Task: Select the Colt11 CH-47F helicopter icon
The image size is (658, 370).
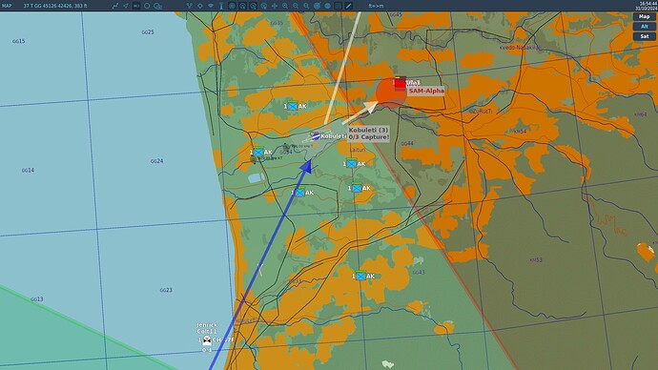Action: [207, 339]
